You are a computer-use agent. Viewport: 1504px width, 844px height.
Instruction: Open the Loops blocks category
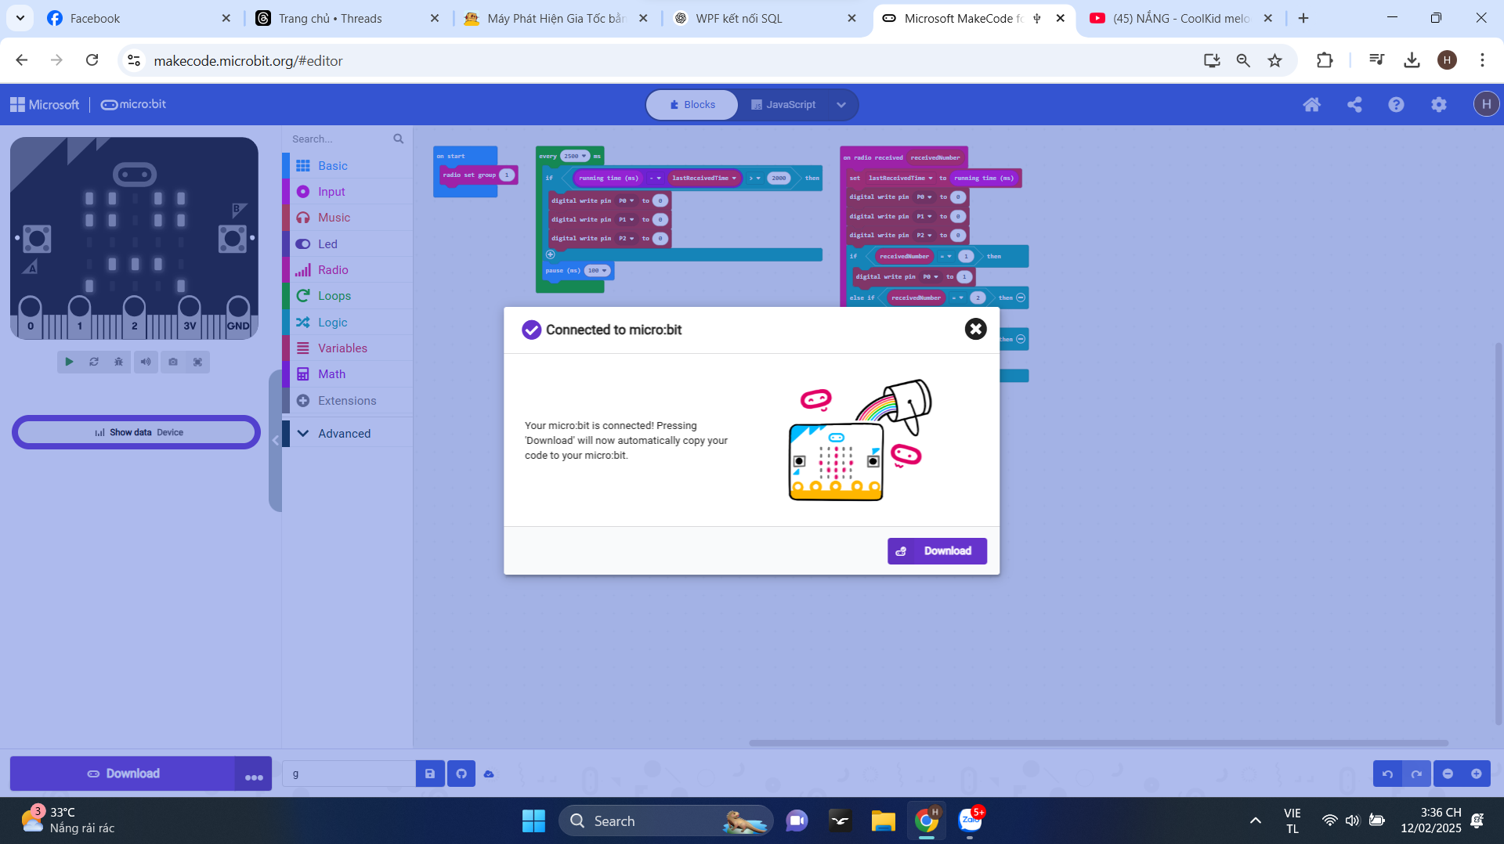click(x=348, y=296)
